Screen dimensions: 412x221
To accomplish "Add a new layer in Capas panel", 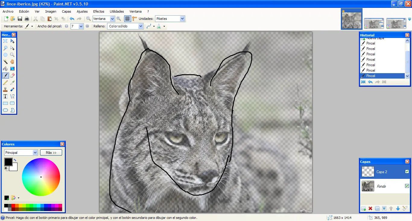I will 363,208.
